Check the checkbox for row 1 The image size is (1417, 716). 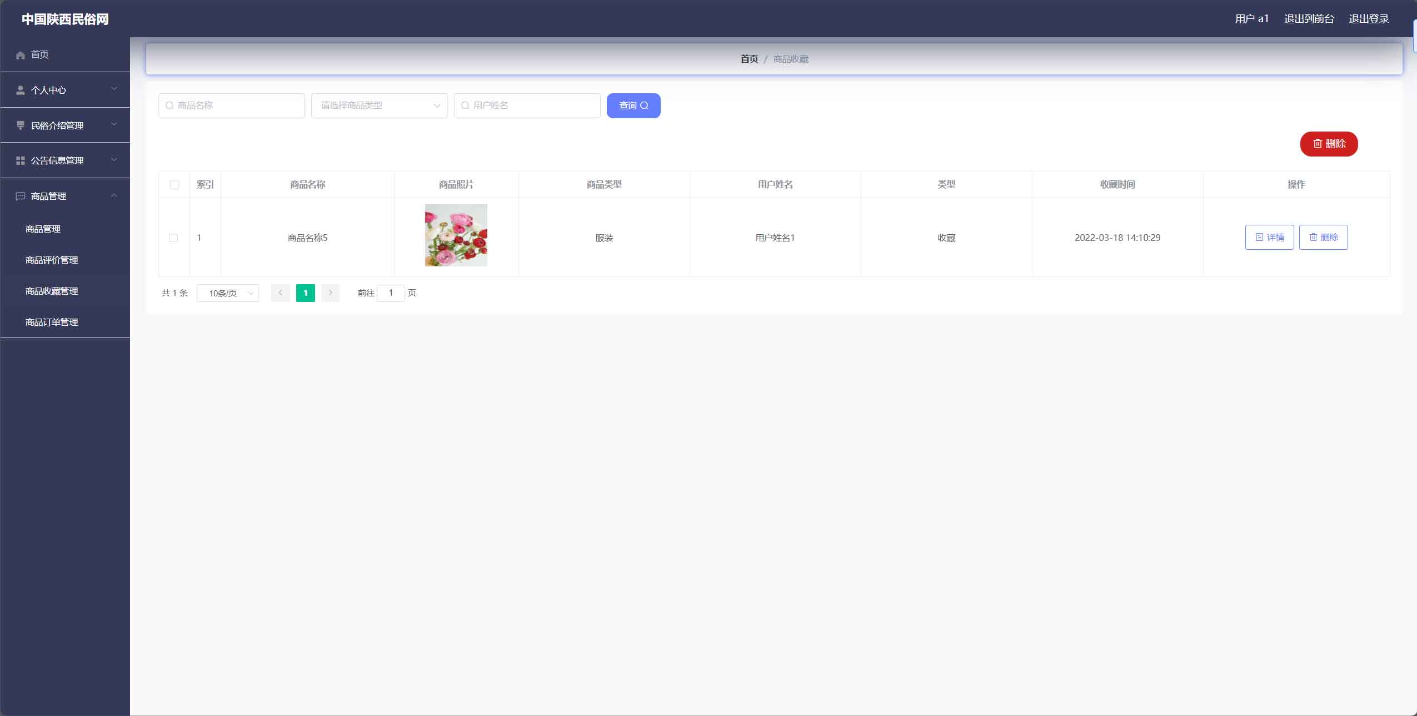coord(173,238)
